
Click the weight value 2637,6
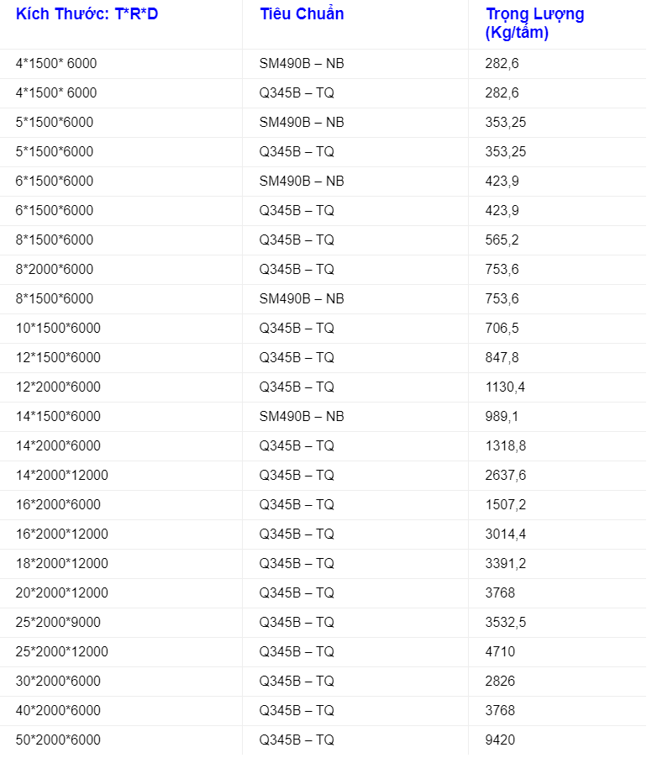[x=505, y=476]
